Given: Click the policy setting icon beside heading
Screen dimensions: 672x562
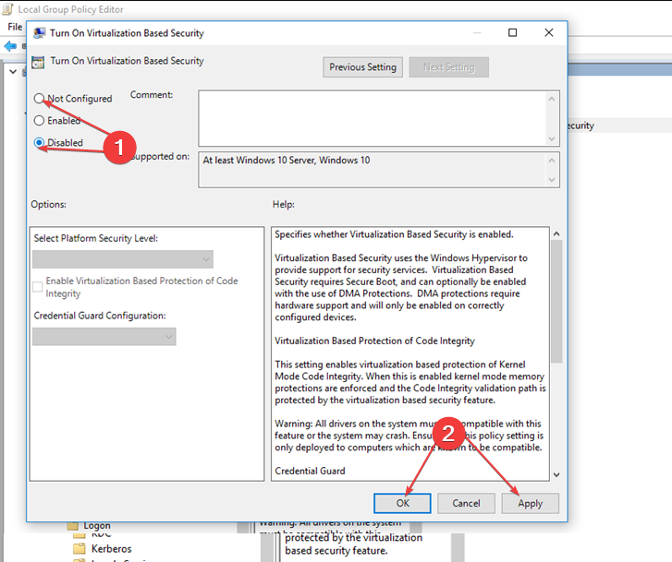Looking at the screenshot, I should (38, 62).
